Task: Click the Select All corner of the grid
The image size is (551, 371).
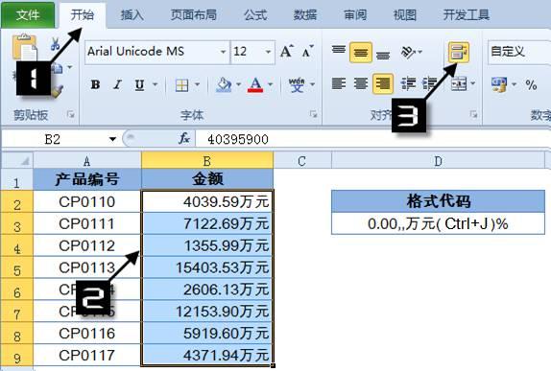Action: pos(17,161)
